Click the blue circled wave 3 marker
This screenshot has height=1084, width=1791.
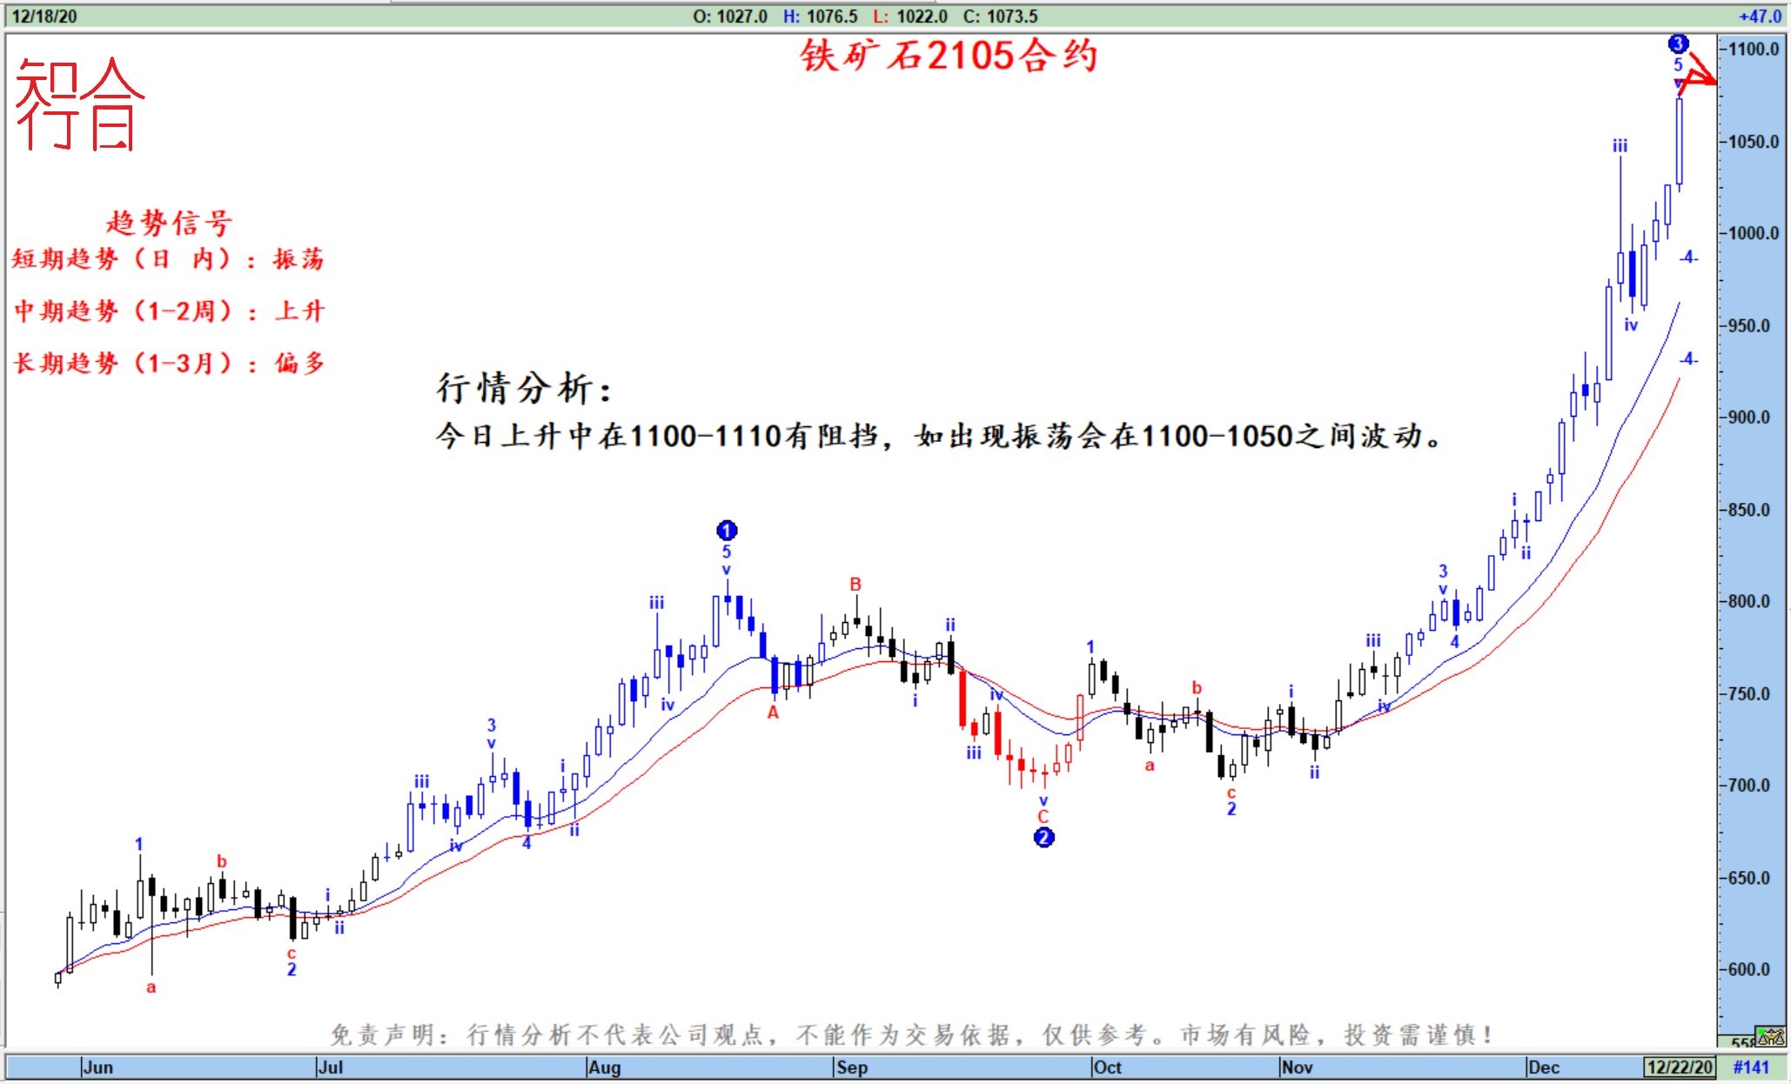(1678, 43)
